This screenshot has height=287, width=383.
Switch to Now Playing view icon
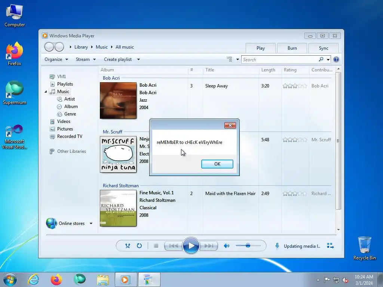tap(330, 246)
